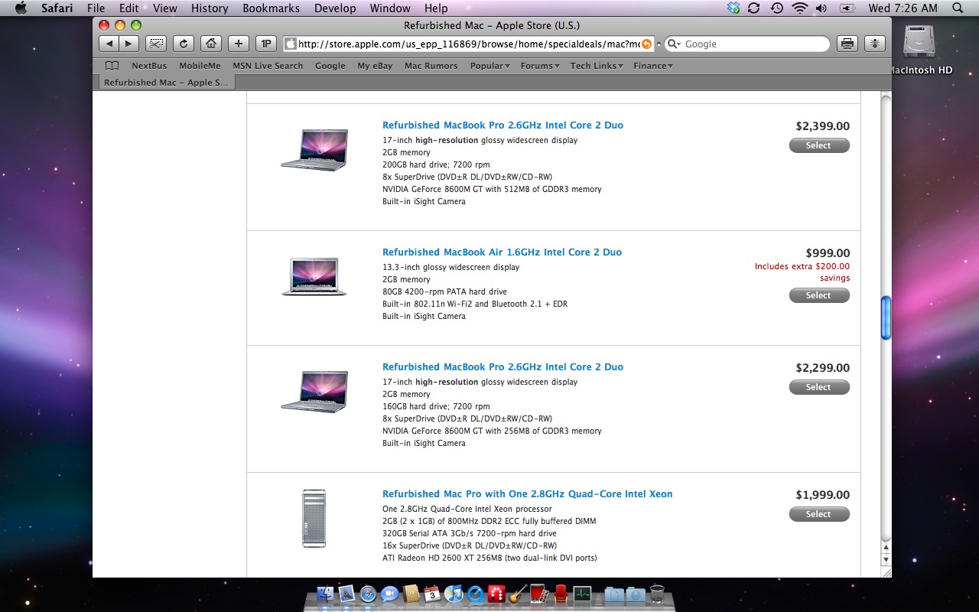This screenshot has height=612, width=979.
Task: Click the 1P toolbar button
Action: [x=265, y=44]
